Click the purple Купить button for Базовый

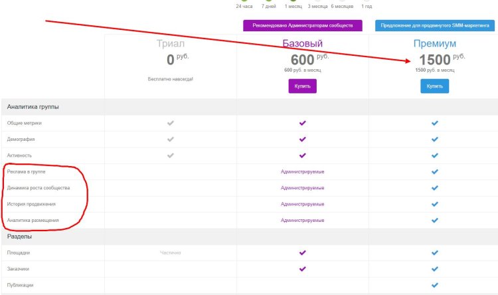coord(302,86)
